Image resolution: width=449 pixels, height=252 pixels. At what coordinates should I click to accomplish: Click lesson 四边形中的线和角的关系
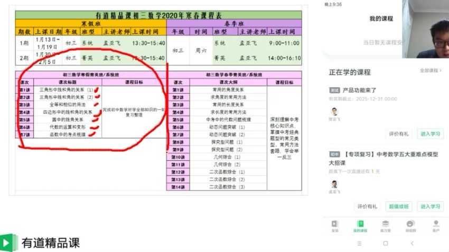click(x=68, y=112)
